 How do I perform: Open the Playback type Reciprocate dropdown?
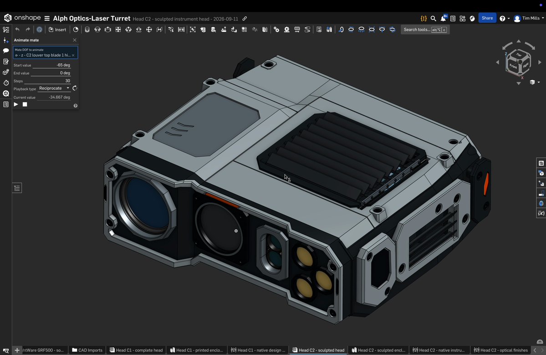54,88
